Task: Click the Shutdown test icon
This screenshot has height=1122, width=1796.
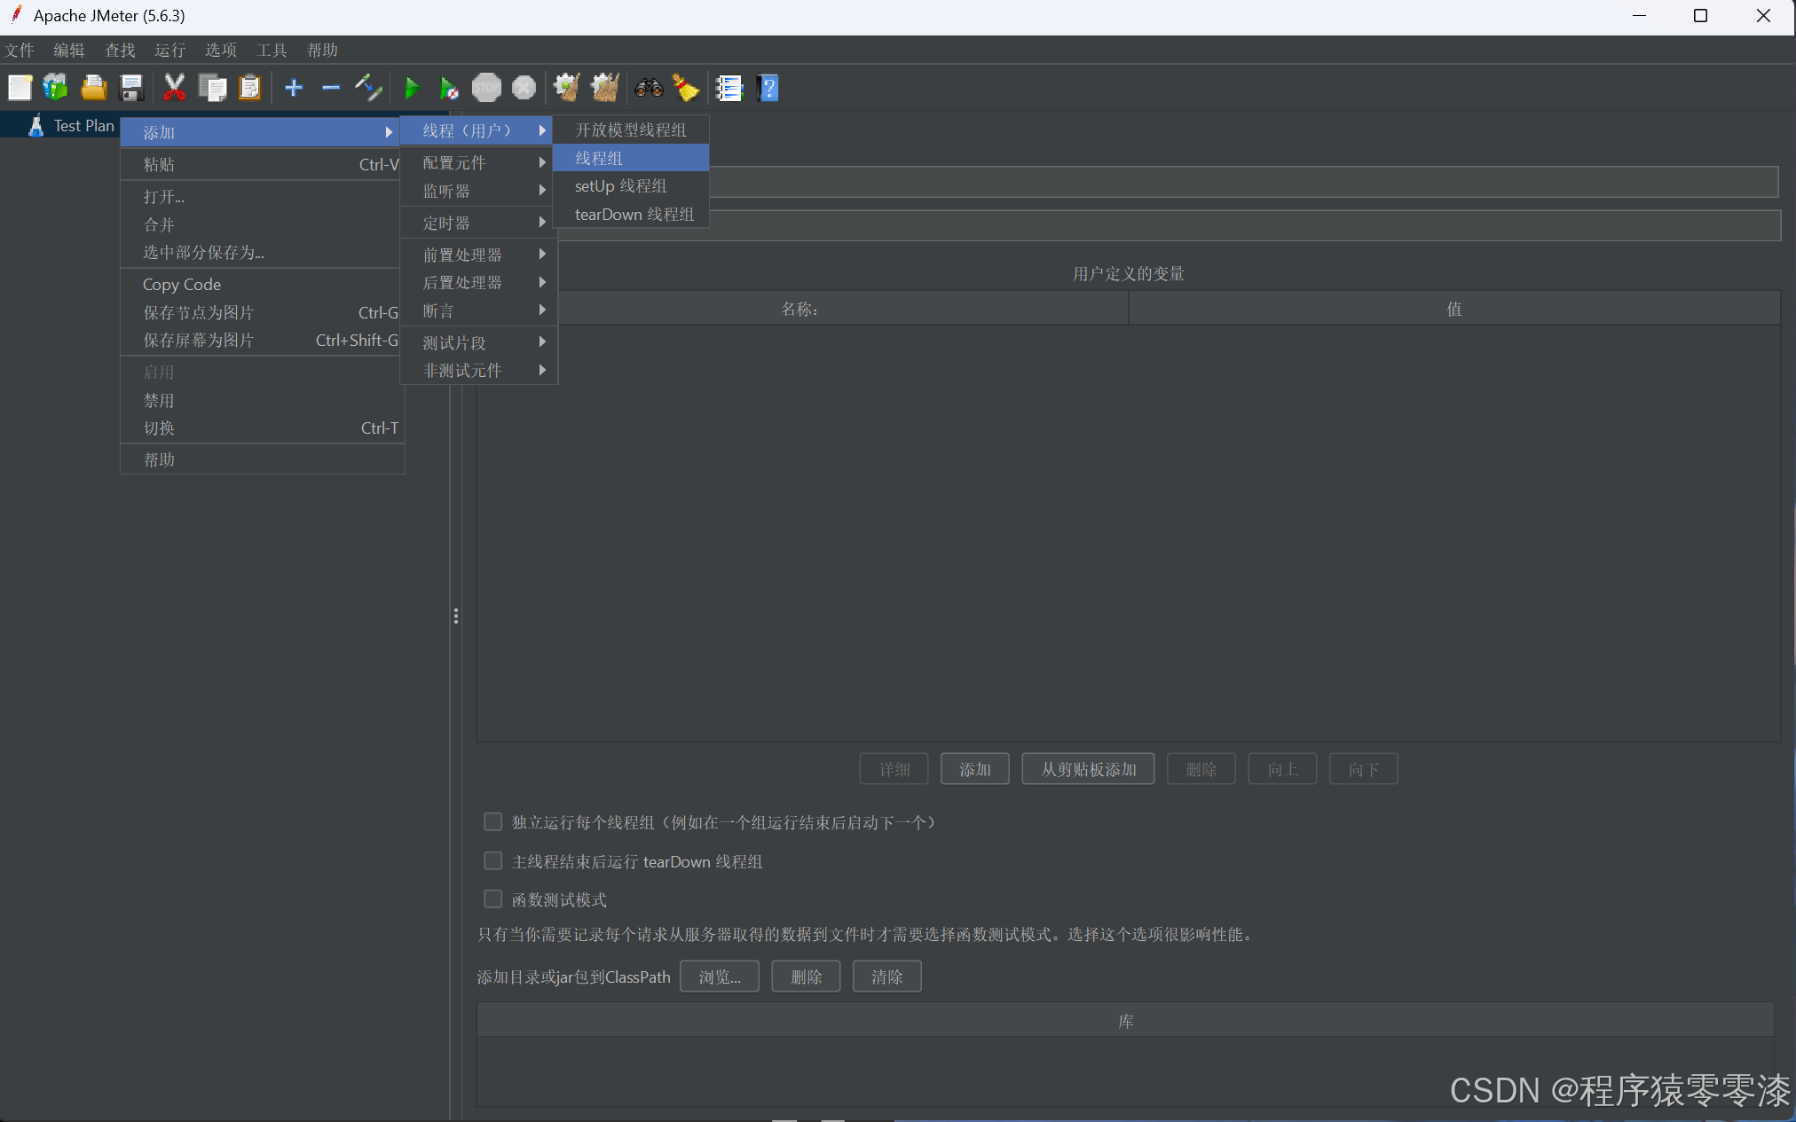Action: 524,87
